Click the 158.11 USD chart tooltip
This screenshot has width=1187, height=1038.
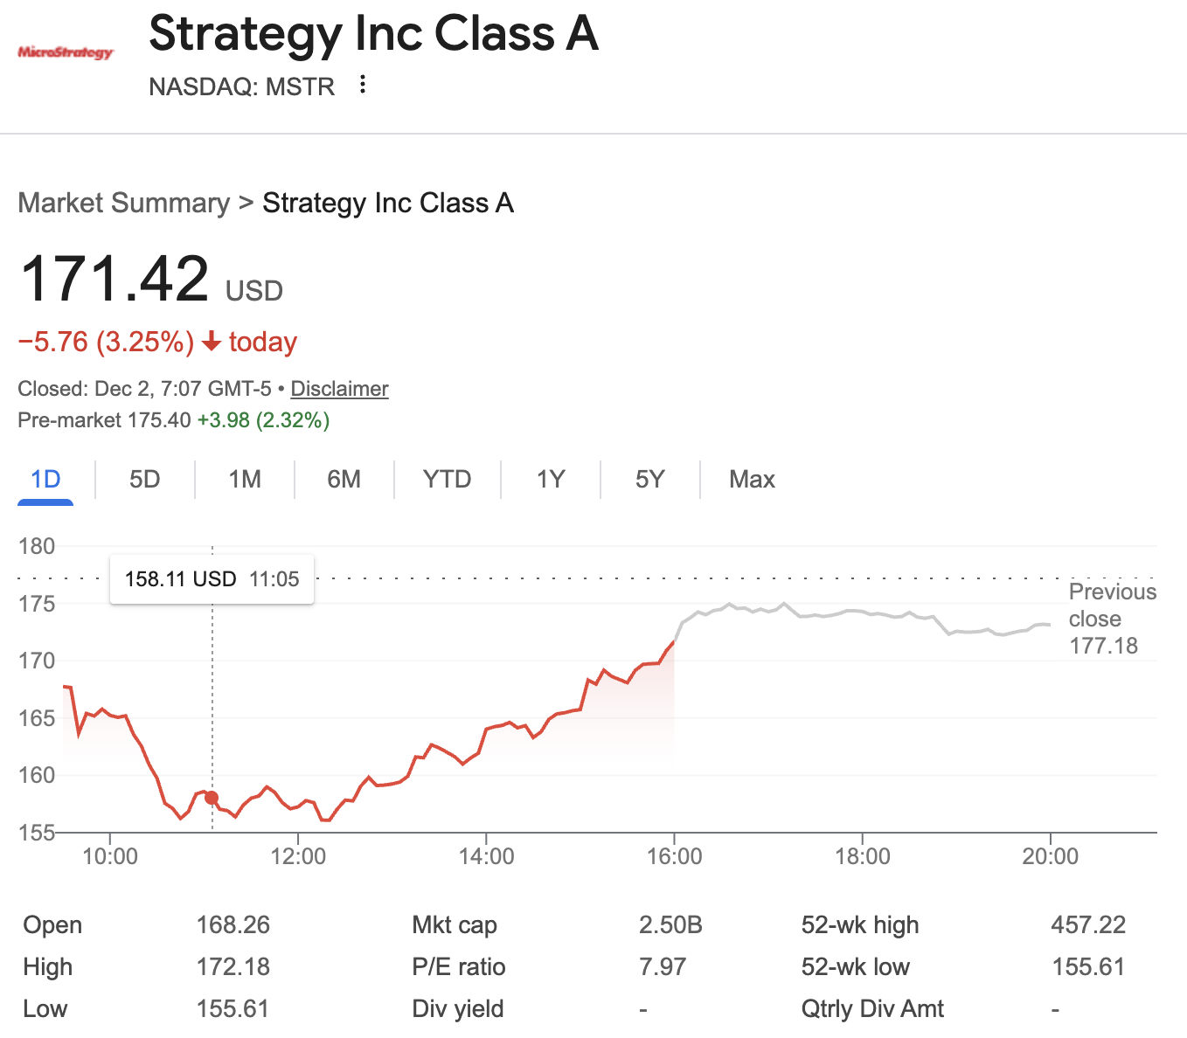[x=212, y=578]
